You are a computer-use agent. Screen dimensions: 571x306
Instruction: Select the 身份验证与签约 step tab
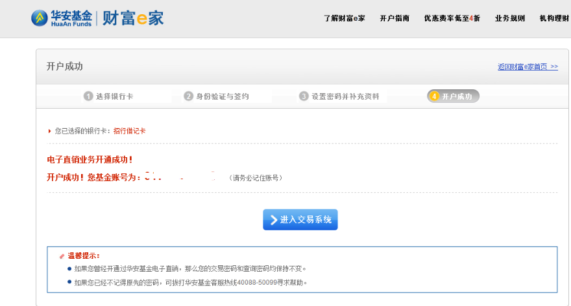[223, 96]
